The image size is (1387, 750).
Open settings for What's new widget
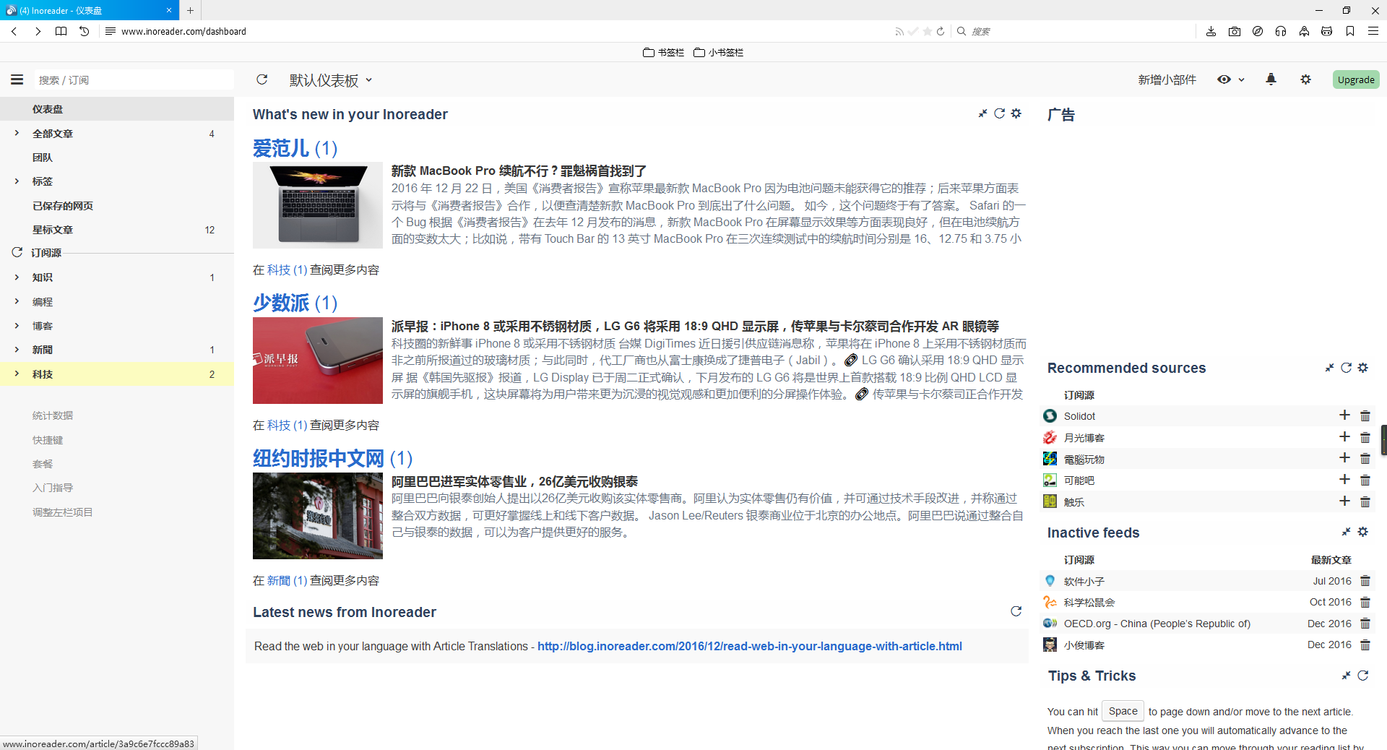pos(1016,113)
